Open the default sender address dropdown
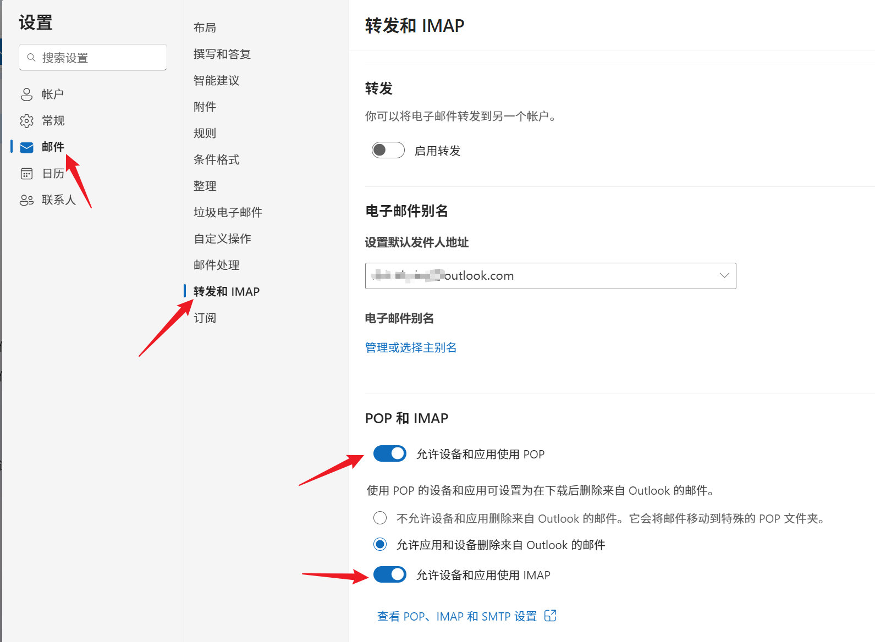Screen dimensions: 875x642 [x=551, y=276]
